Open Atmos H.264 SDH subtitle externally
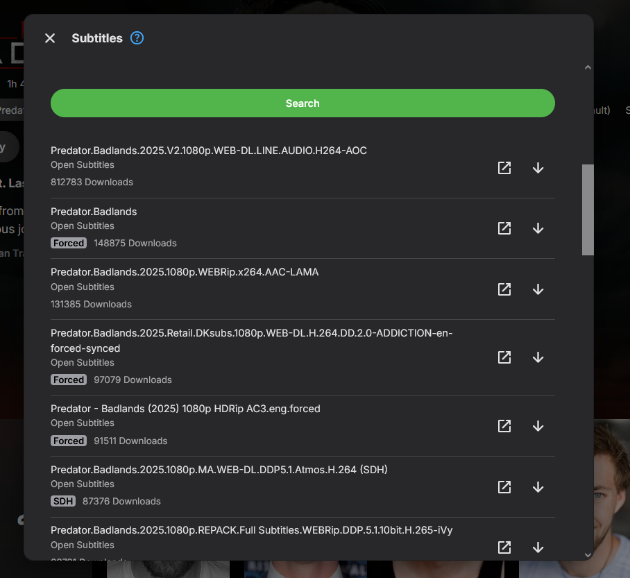 point(504,487)
